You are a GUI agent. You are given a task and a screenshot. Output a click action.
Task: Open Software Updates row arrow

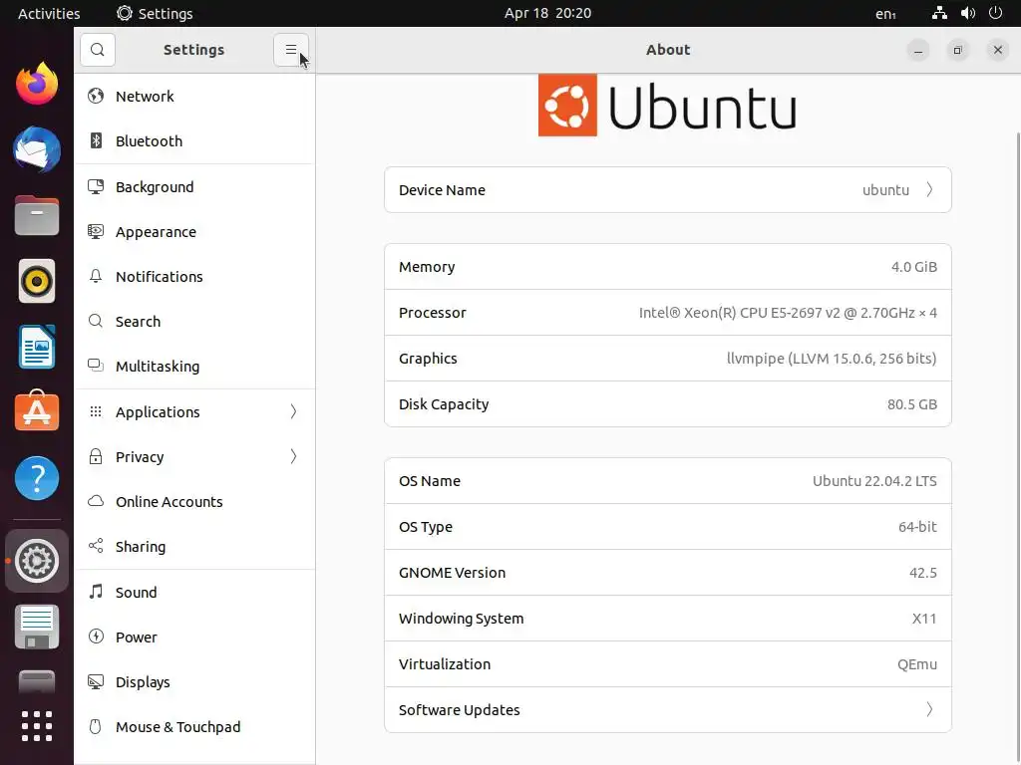click(929, 710)
